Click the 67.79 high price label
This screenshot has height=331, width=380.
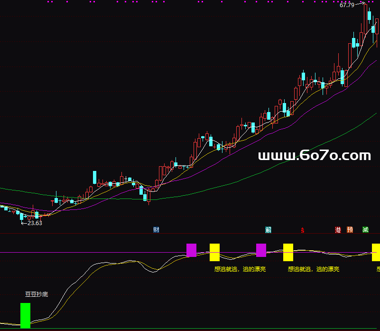click(x=347, y=5)
